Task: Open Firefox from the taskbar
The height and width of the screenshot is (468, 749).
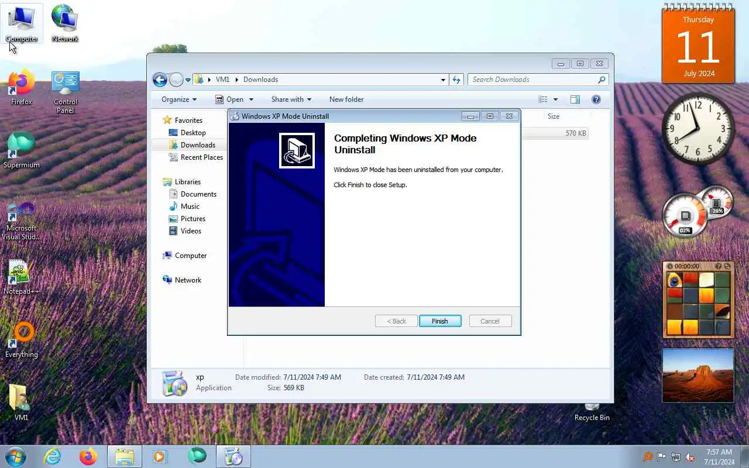Action: point(88,456)
